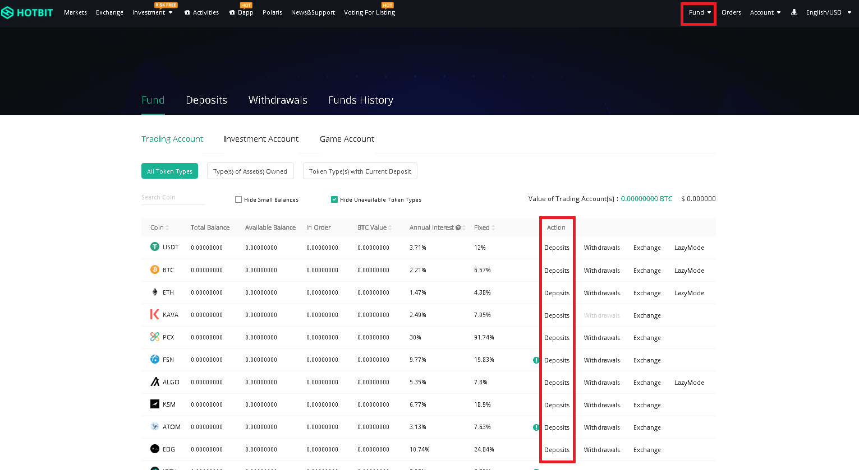Open the Orders menu item
Screen dimensions: 859x470
click(731, 12)
